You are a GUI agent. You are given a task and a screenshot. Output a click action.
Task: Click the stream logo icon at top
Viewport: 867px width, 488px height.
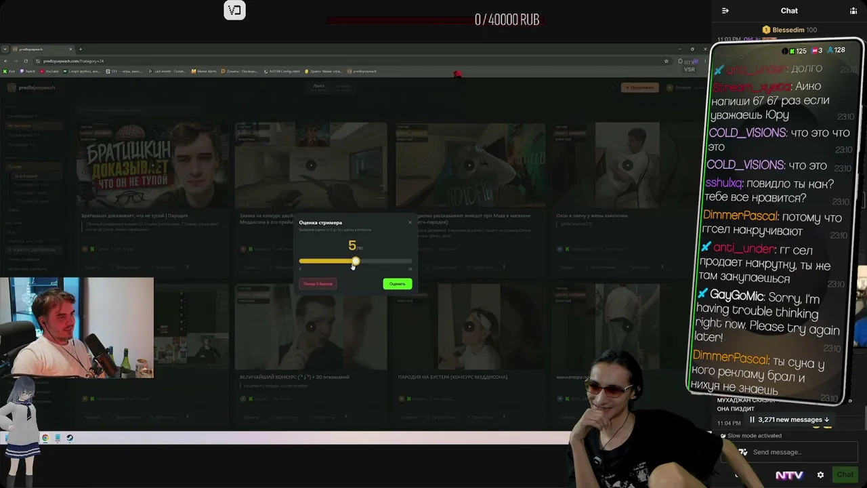click(x=234, y=10)
